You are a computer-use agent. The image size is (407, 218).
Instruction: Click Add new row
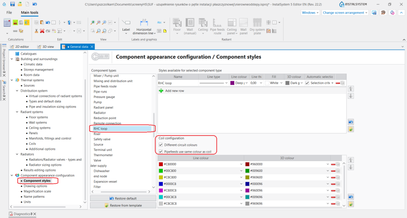(x=175, y=91)
